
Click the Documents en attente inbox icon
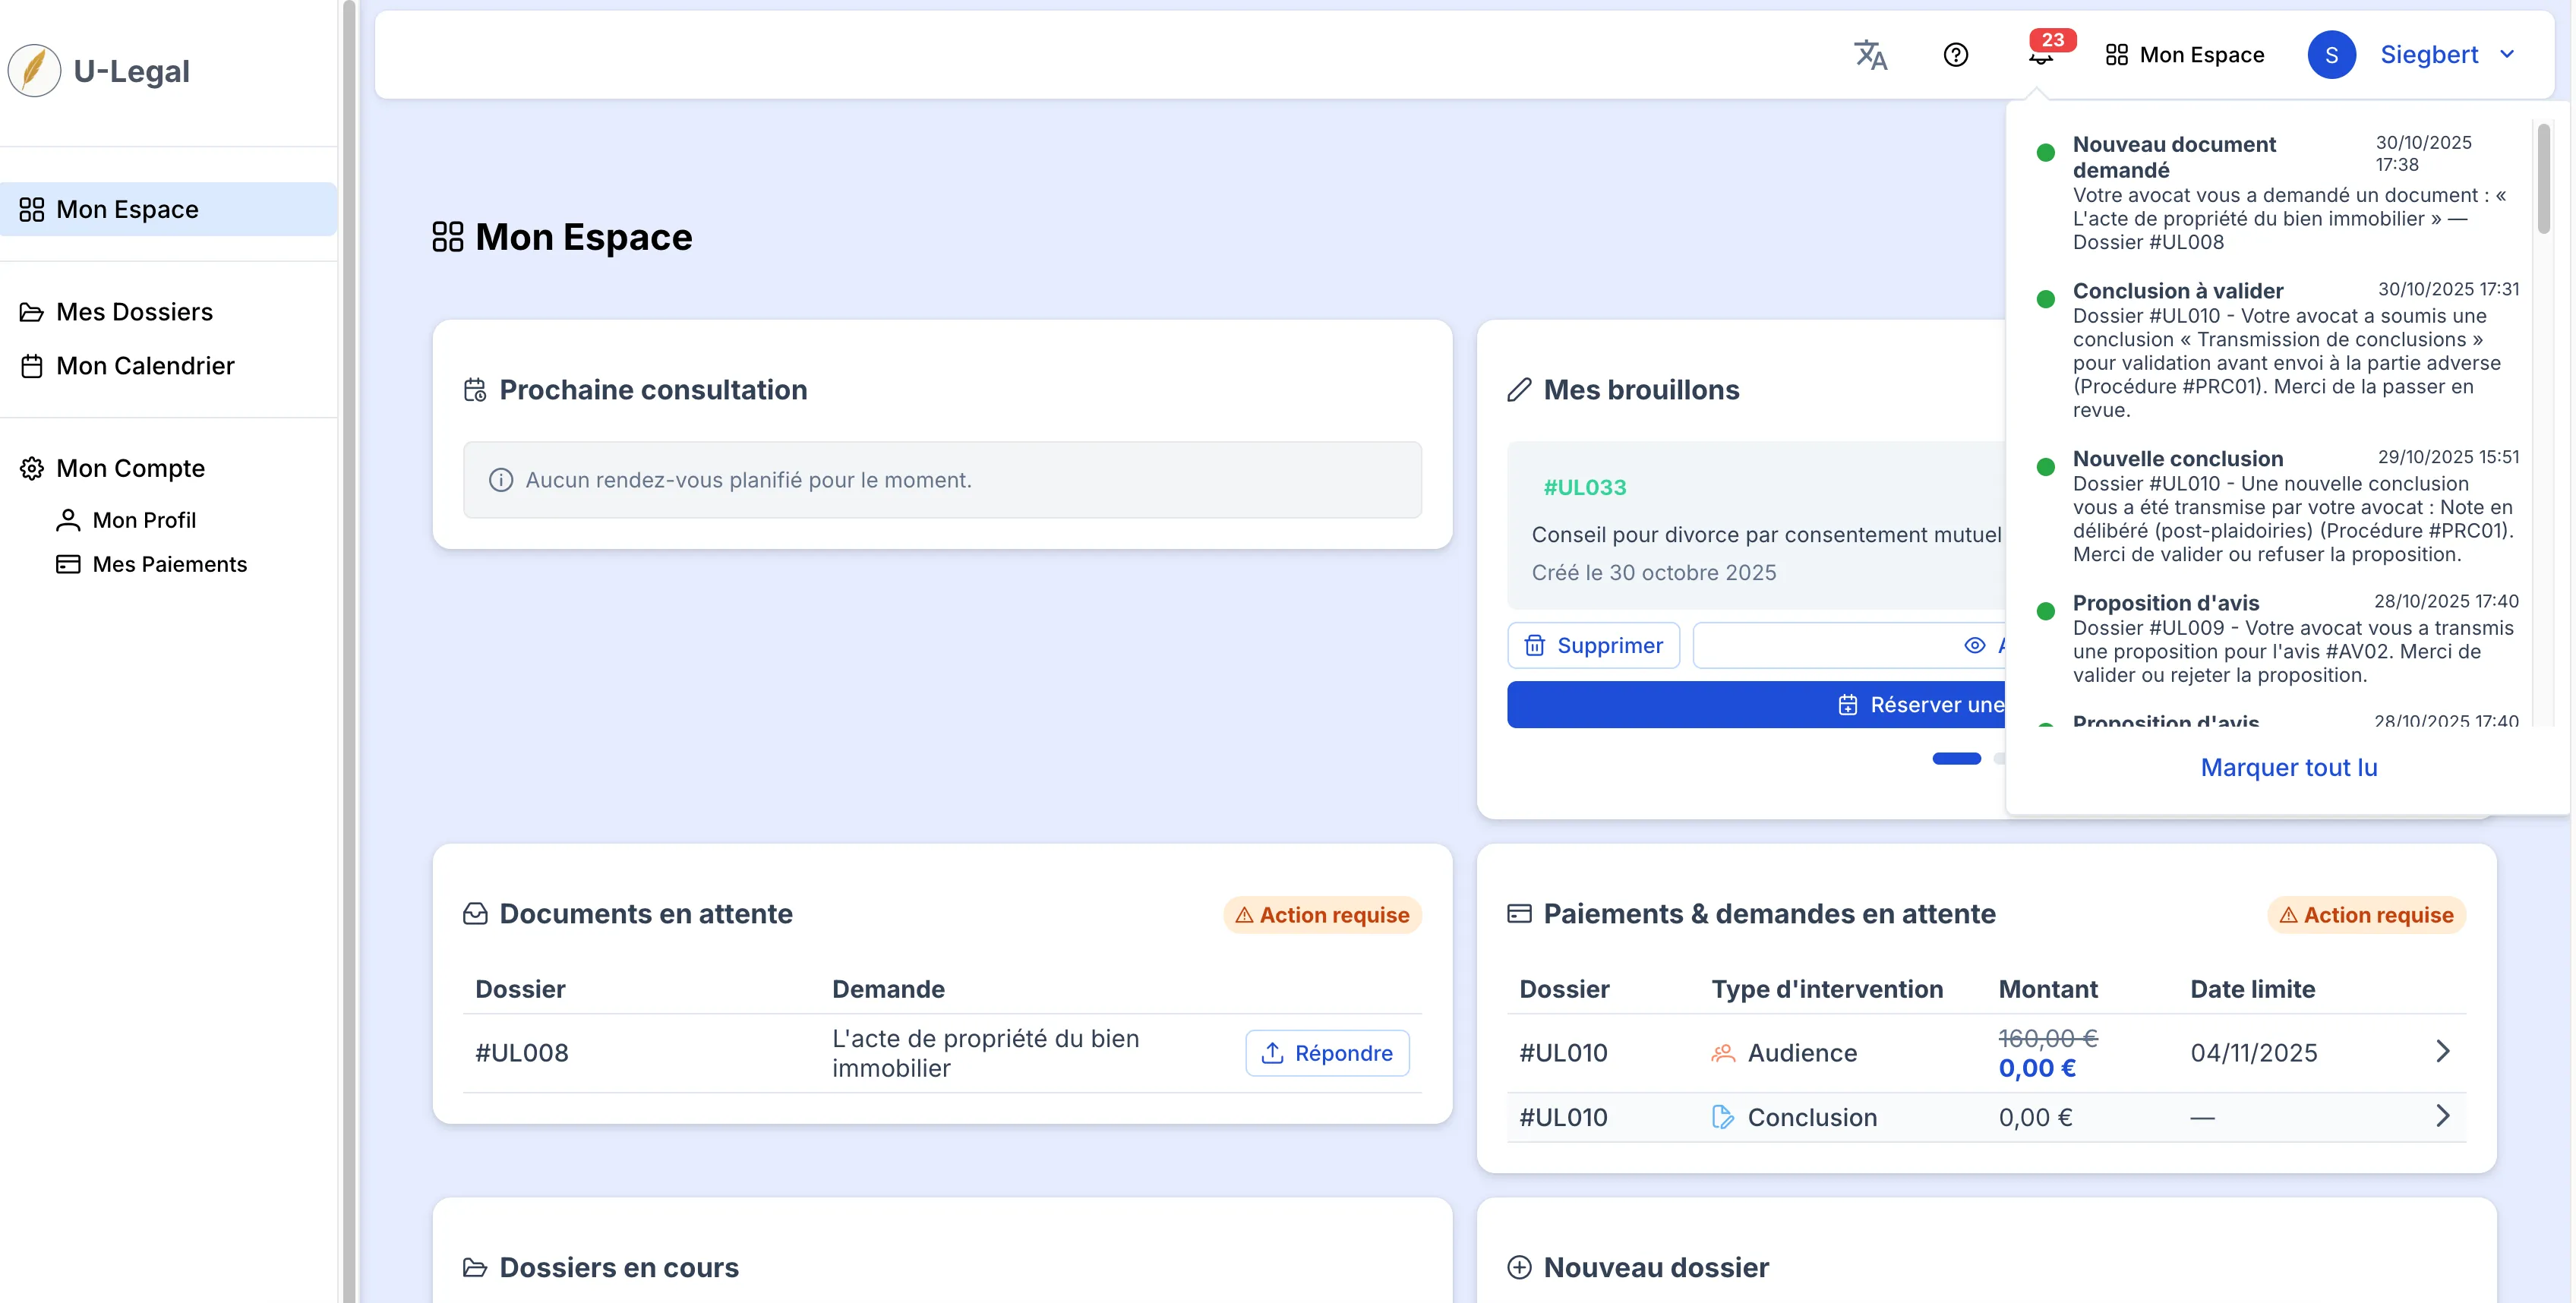pos(475,914)
